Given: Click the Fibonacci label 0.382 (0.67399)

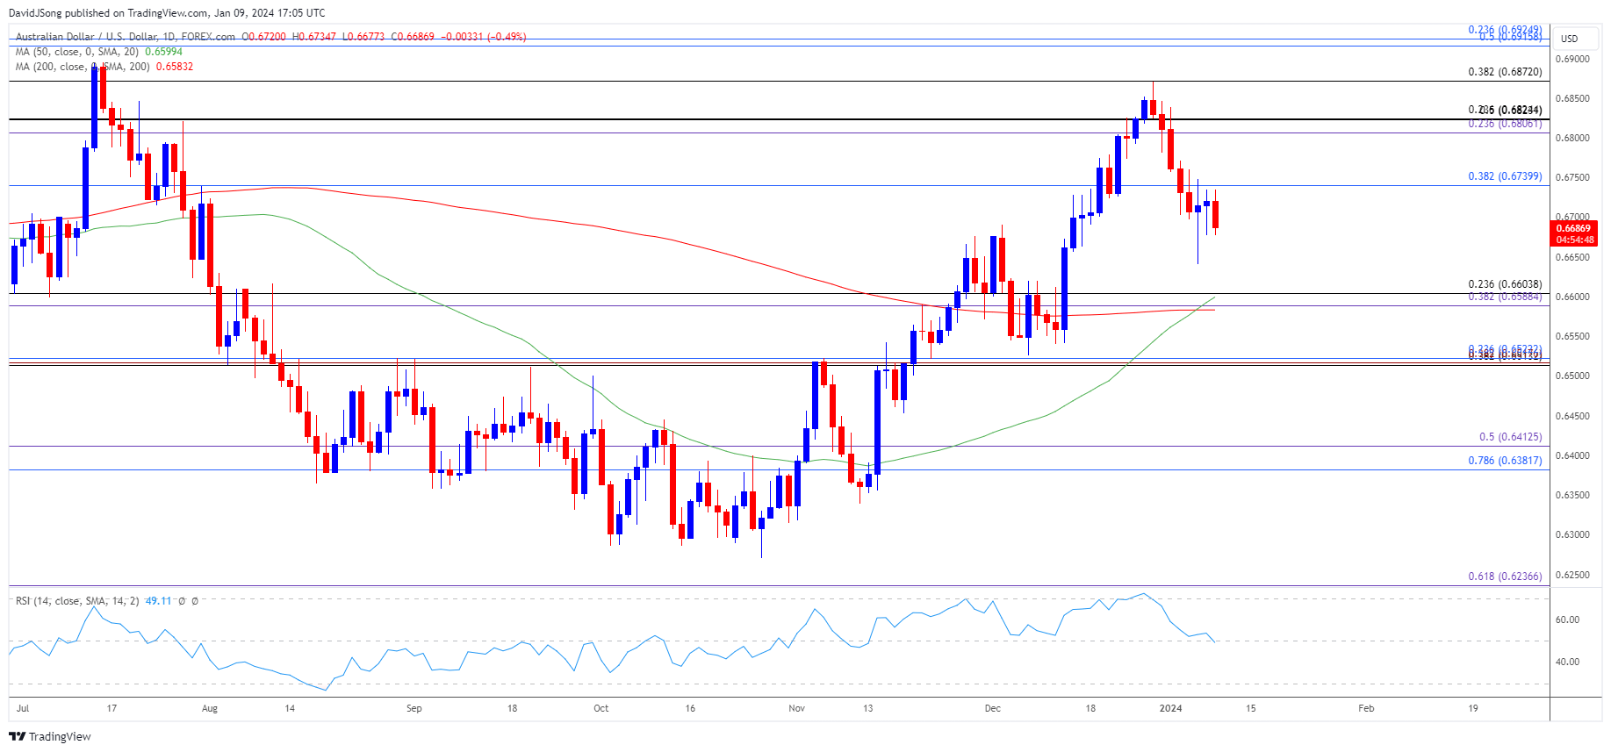Looking at the screenshot, I should tap(1505, 176).
